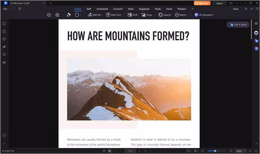Select the pointer select tool in status bar

coord(109,151)
